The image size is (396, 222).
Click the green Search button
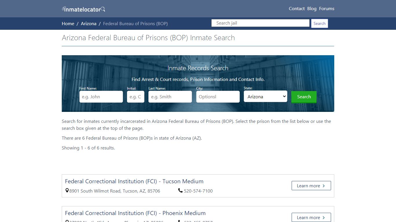coord(304,97)
